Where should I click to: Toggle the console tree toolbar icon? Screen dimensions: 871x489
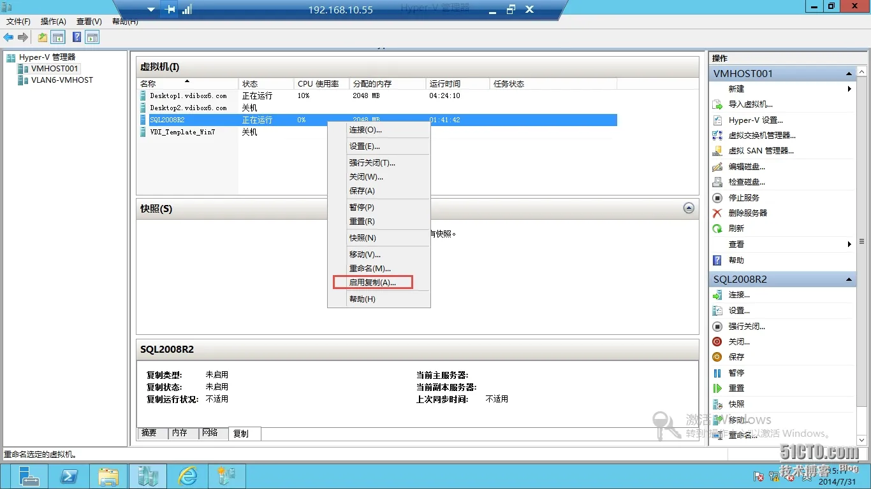pyautogui.click(x=58, y=38)
